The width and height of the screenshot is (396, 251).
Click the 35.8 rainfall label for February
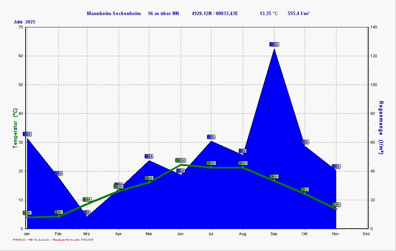pos(59,173)
